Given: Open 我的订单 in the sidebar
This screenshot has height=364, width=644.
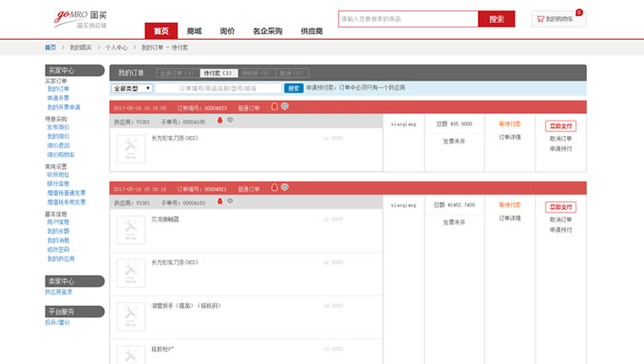Looking at the screenshot, I should (x=58, y=89).
